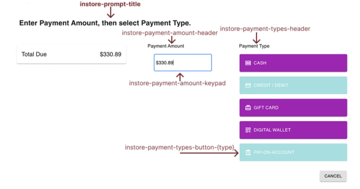Pick GIFT CARD to redeem a card

293,108
